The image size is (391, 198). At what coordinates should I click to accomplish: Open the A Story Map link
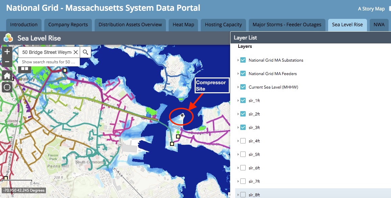point(371,9)
